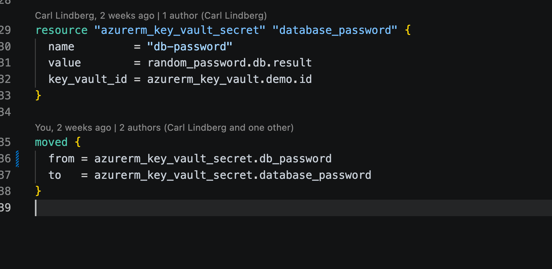552x269 pixels.
Task: Click the "database_password" resource name string
Action: (x=335, y=30)
